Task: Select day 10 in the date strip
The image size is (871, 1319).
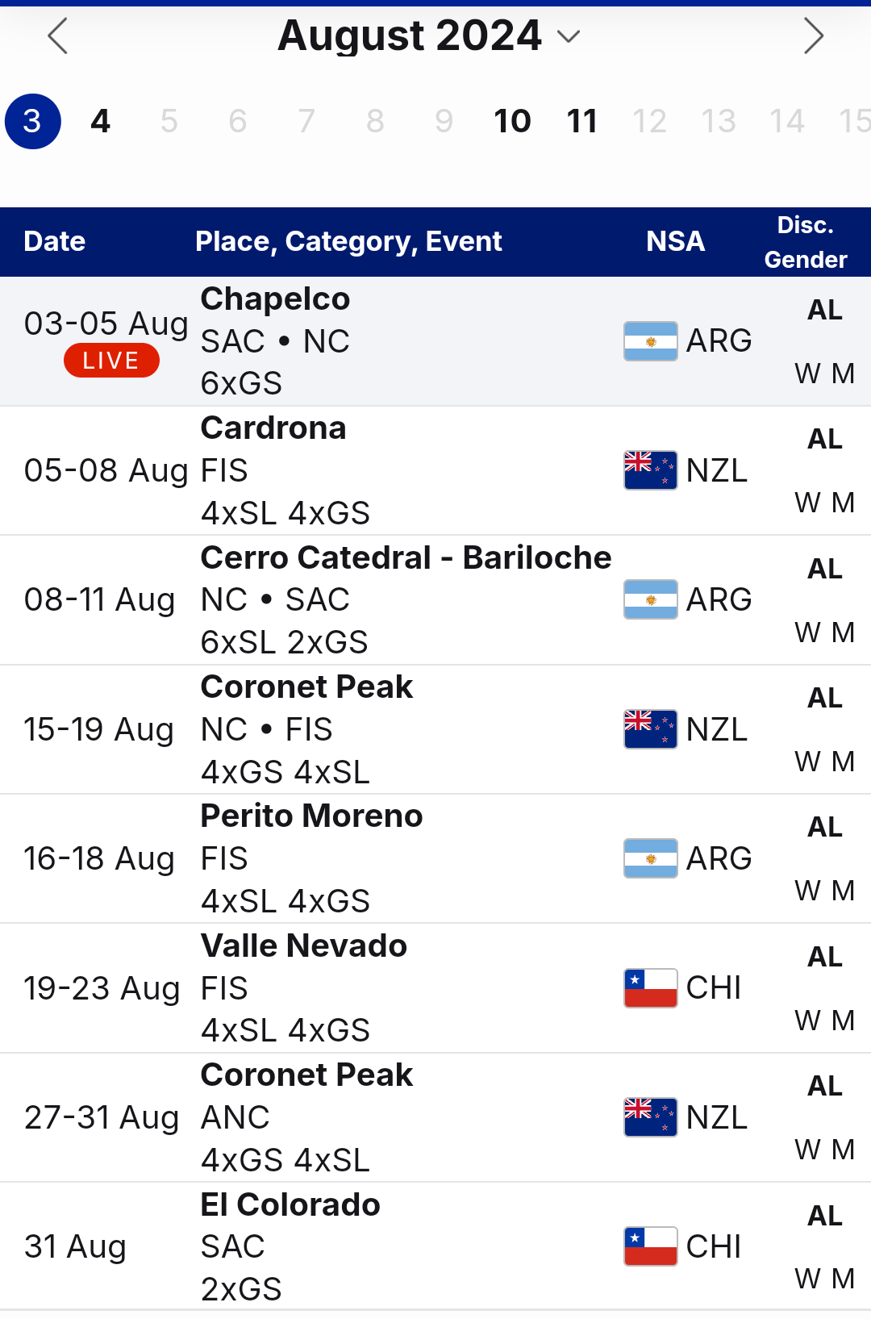Action: coord(512,122)
